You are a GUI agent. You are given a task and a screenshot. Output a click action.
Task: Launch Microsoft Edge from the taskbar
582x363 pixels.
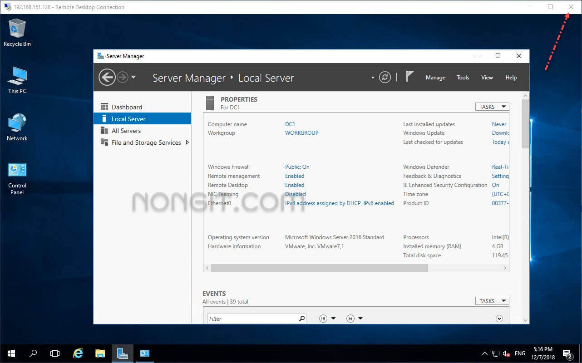(x=78, y=353)
